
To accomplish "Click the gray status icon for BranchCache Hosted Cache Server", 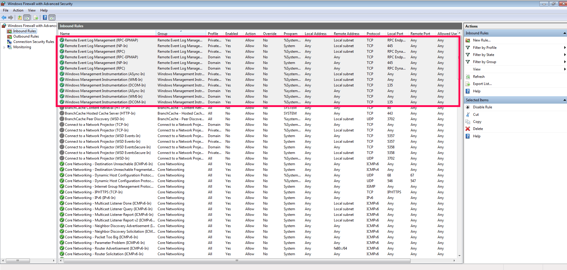I will point(62,113).
